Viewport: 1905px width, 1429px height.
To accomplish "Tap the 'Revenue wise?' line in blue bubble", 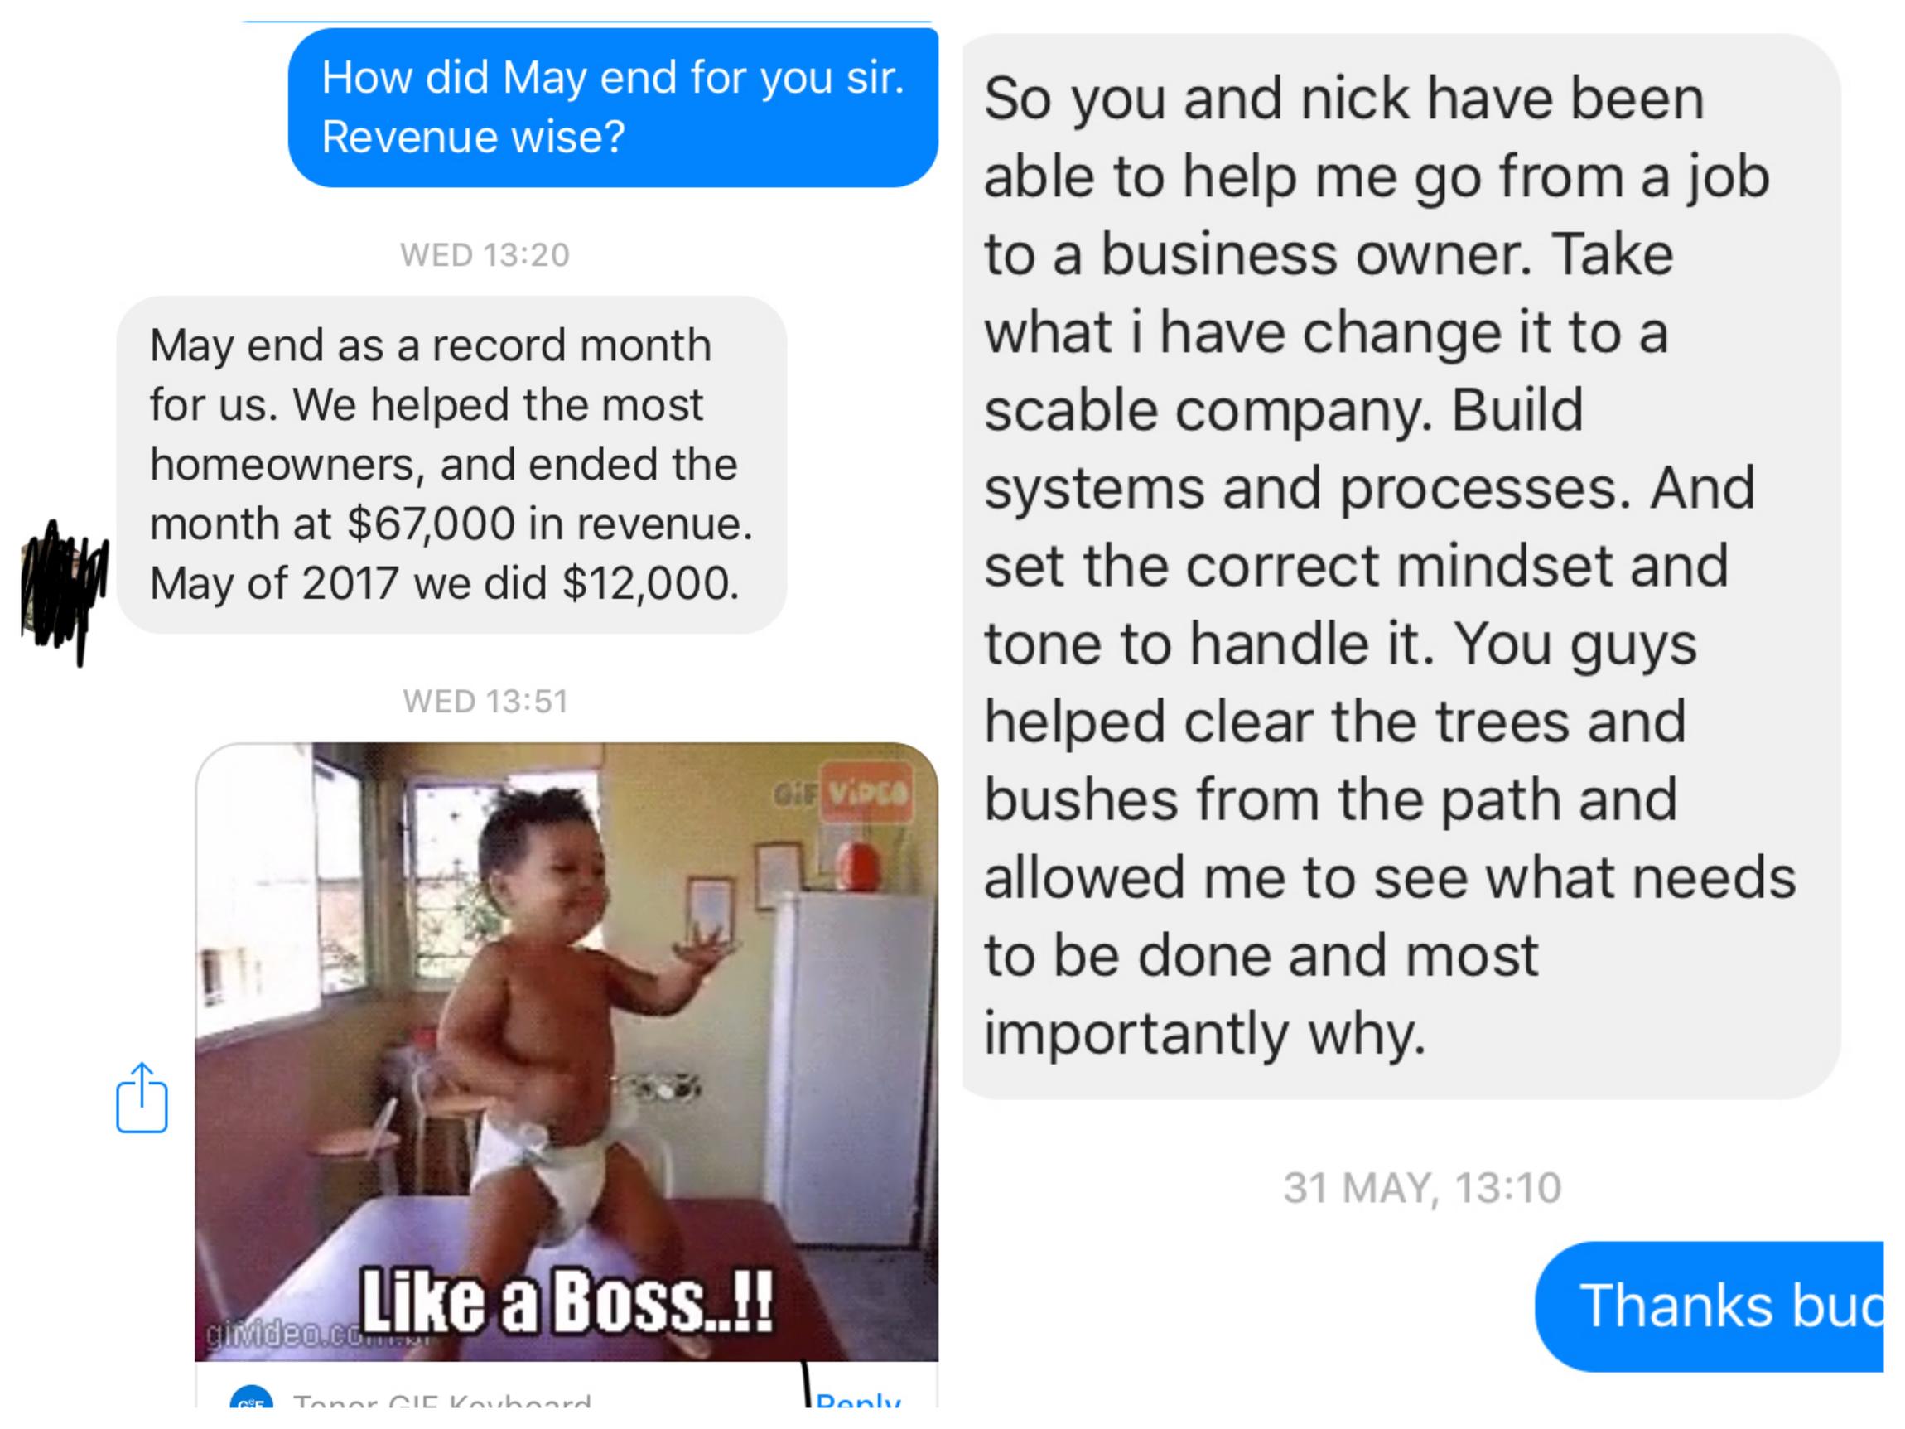I will [x=473, y=137].
